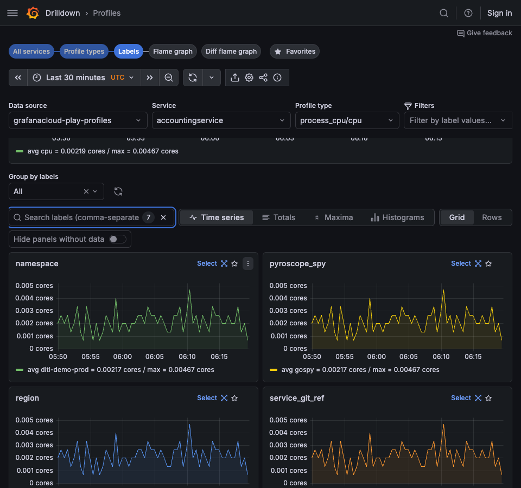Click the Grafana logo icon
This screenshot has height=488, width=521.
click(x=33, y=13)
